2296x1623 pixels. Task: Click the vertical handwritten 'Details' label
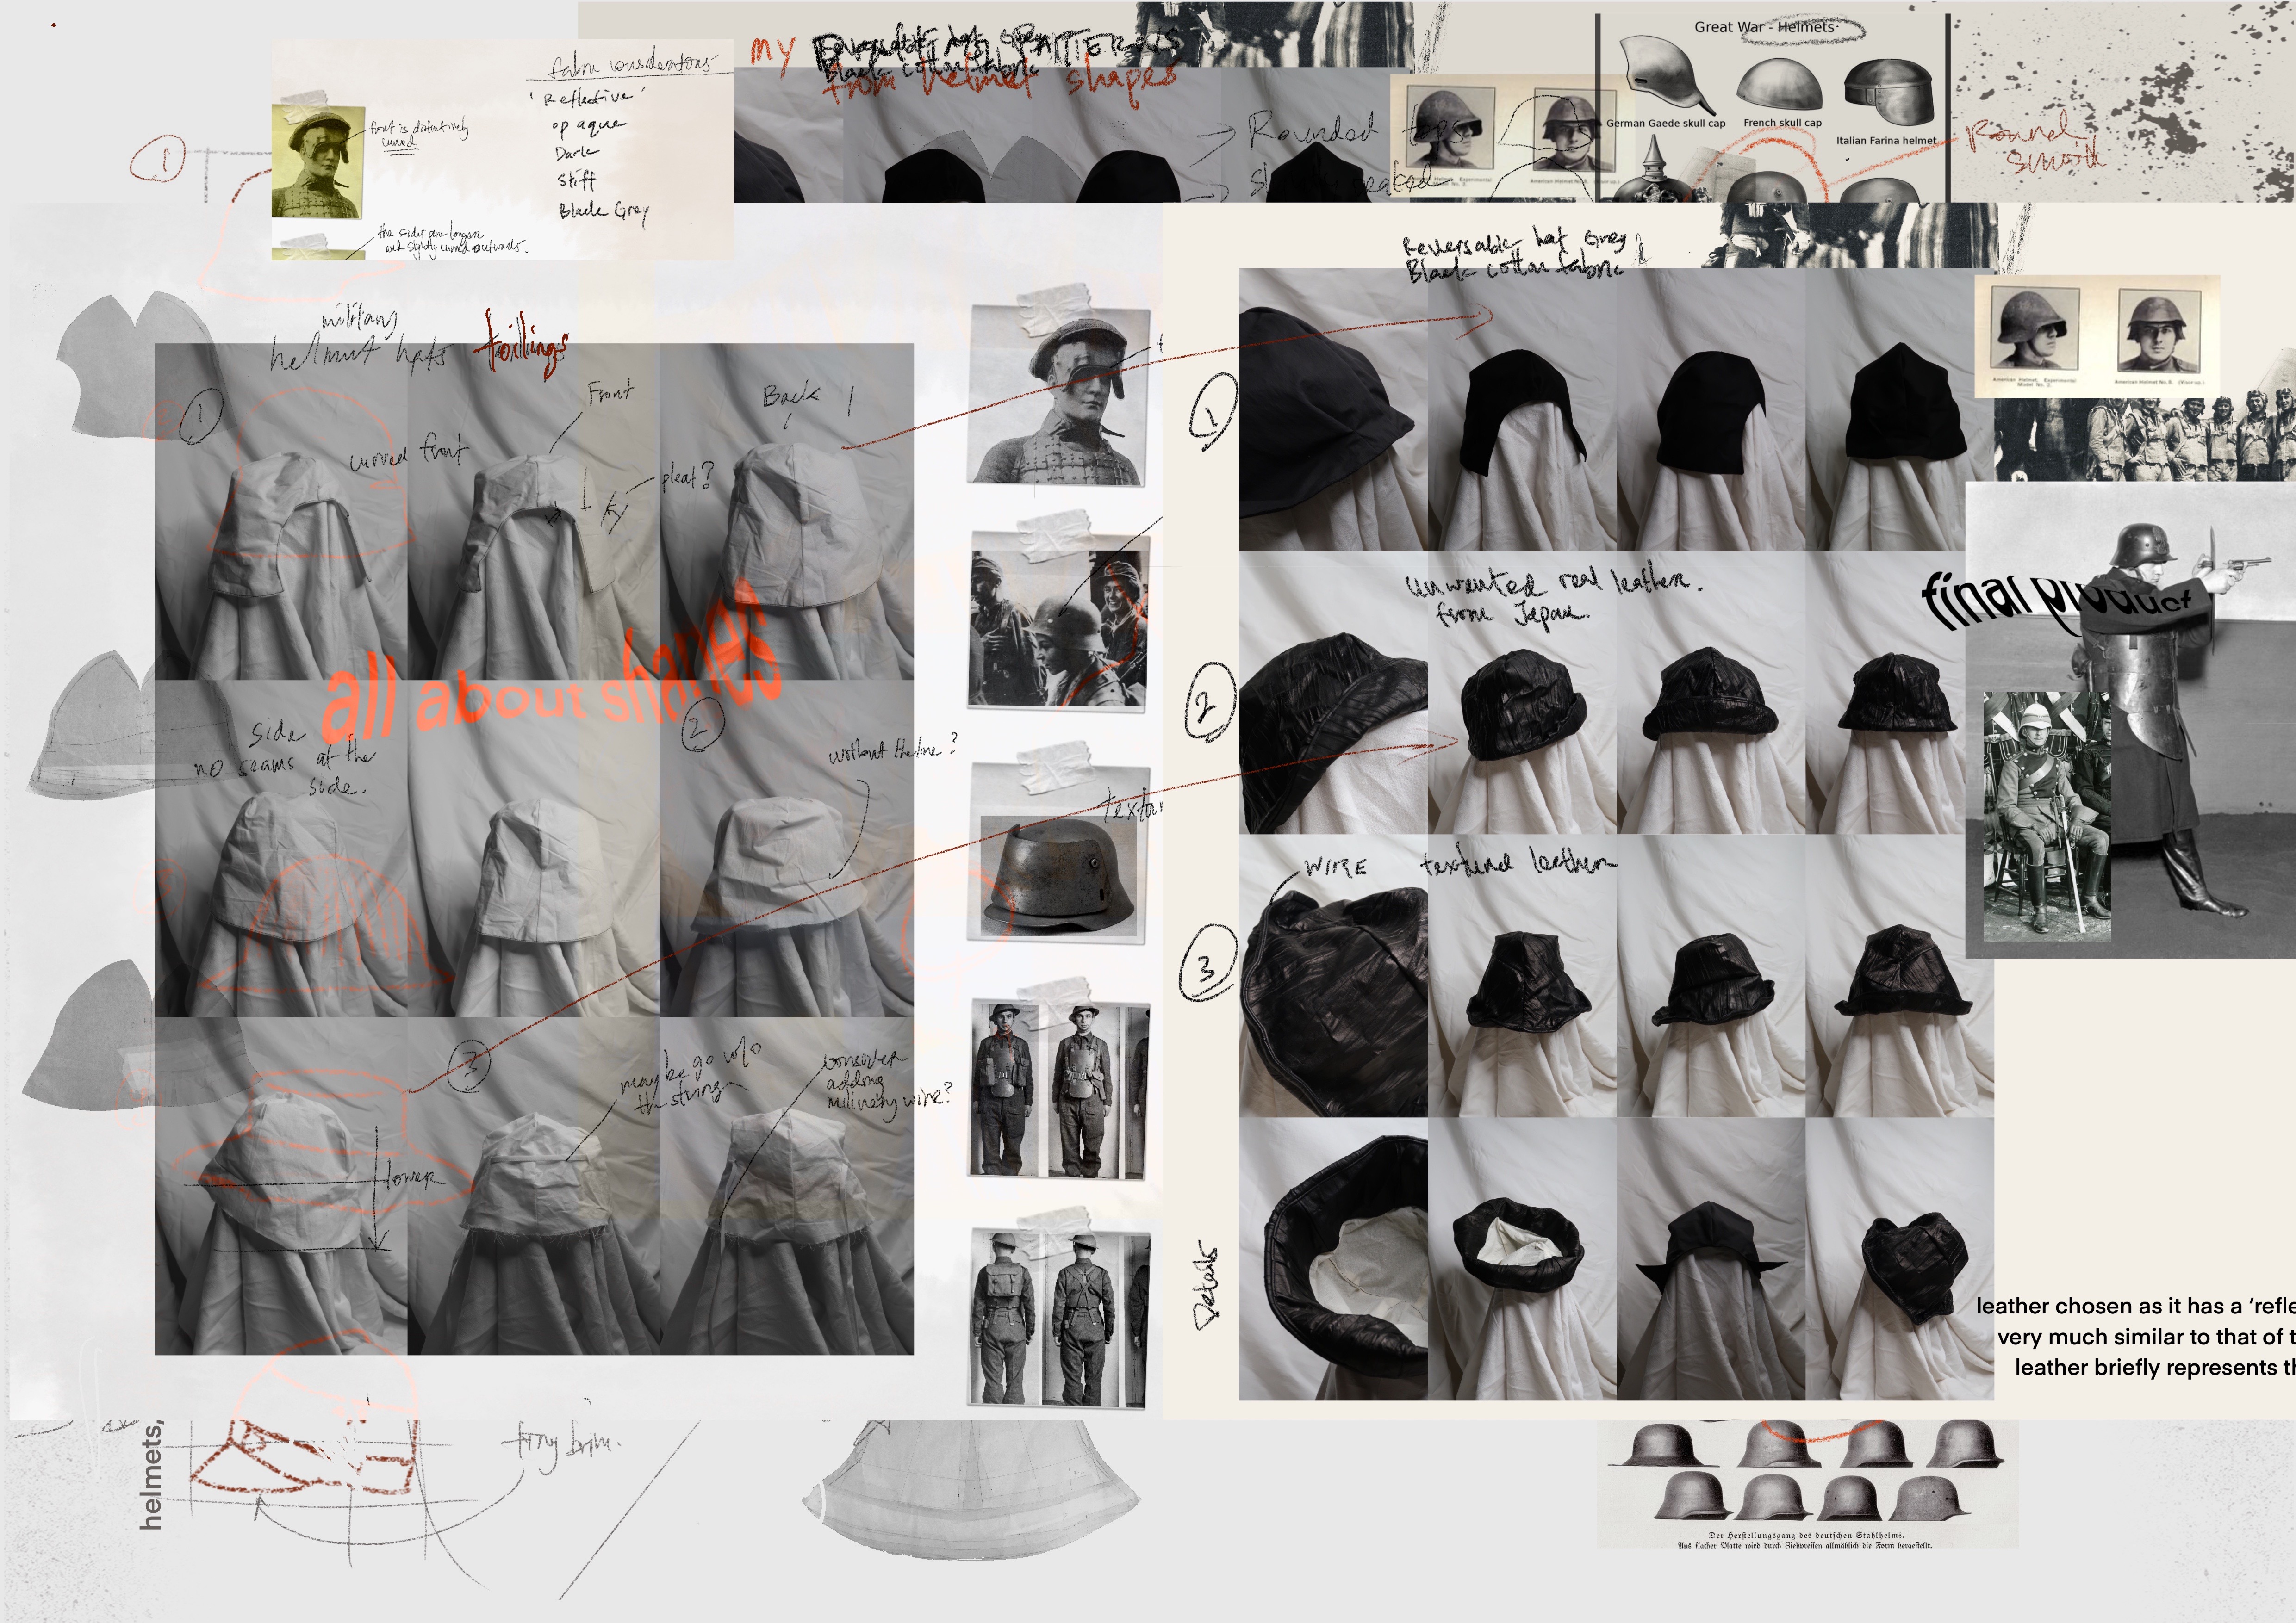1207,1286
